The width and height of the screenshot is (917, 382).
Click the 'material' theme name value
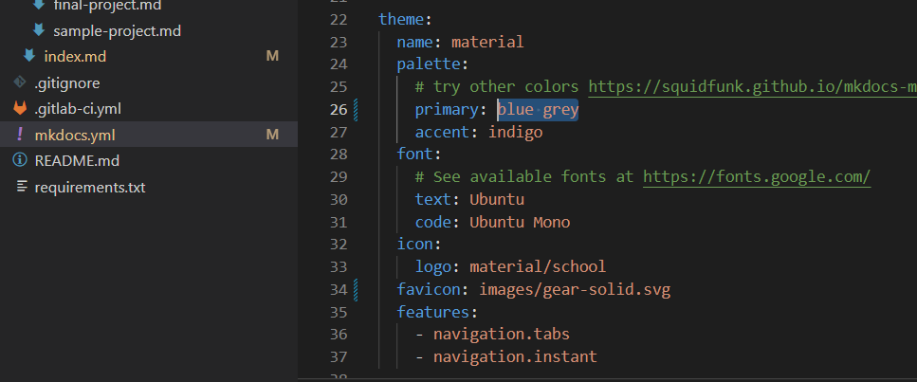(x=487, y=42)
